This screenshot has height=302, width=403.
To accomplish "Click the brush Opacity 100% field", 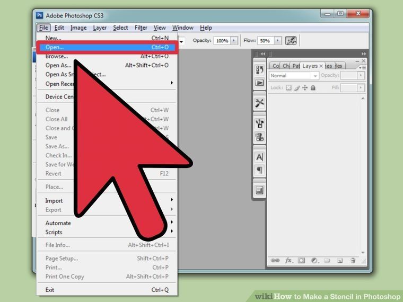I will point(222,41).
